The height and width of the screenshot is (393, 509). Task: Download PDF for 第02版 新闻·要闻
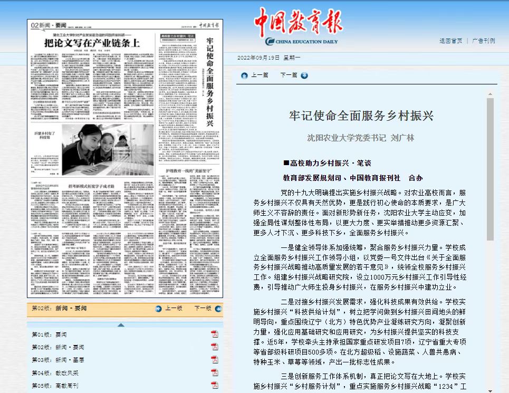(215, 347)
